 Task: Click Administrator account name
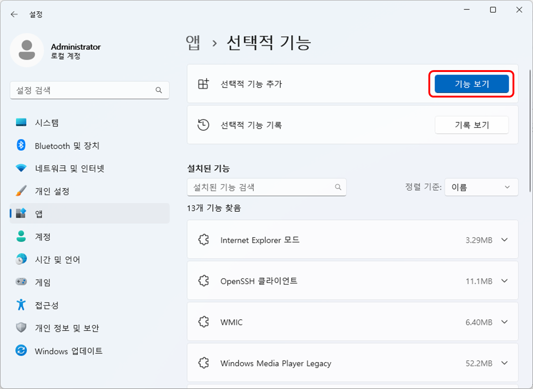pos(76,47)
